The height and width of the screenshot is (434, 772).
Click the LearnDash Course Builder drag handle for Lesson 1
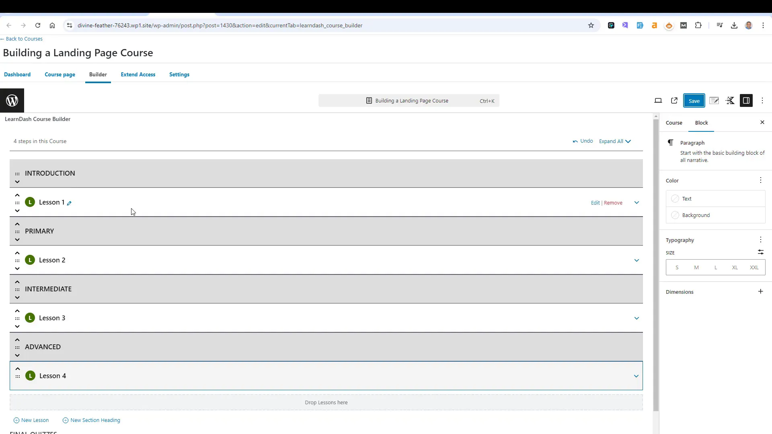tap(18, 203)
